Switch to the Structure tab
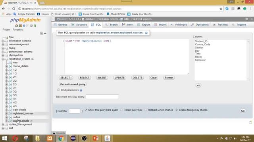This screenshot has width=254, height=142. 79,24
